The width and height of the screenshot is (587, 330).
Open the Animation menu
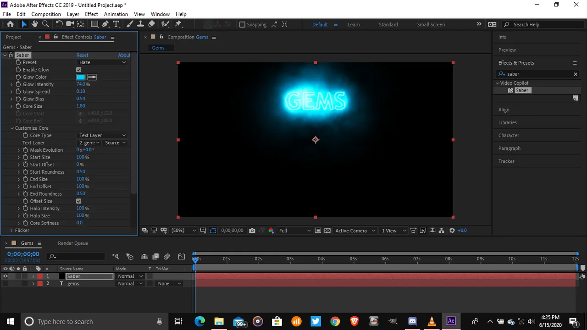point(116,14)
